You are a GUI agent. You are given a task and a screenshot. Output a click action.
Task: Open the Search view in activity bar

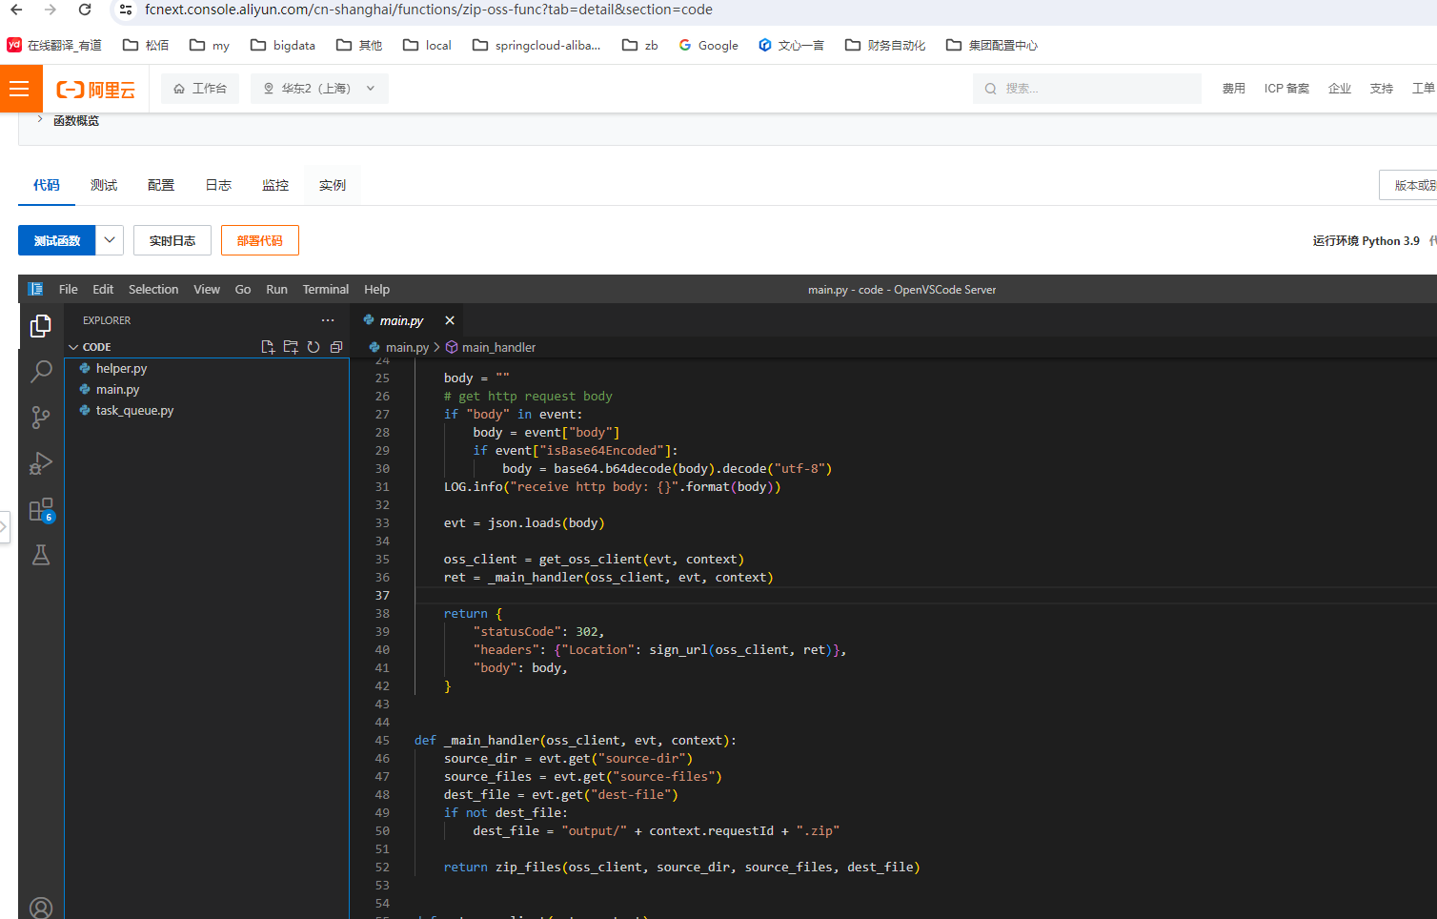(x=41, y=371)
